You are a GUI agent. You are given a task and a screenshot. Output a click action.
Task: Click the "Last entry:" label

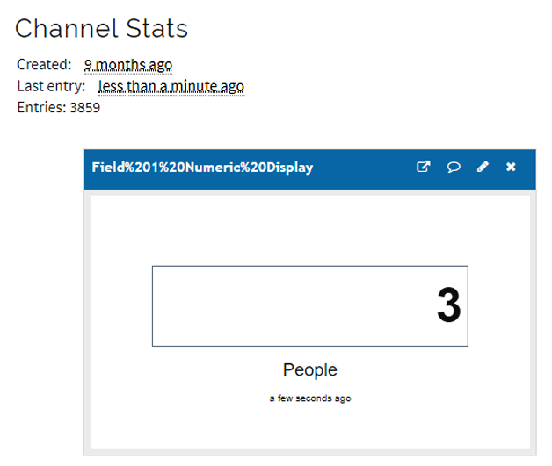[x=51, y=86]
